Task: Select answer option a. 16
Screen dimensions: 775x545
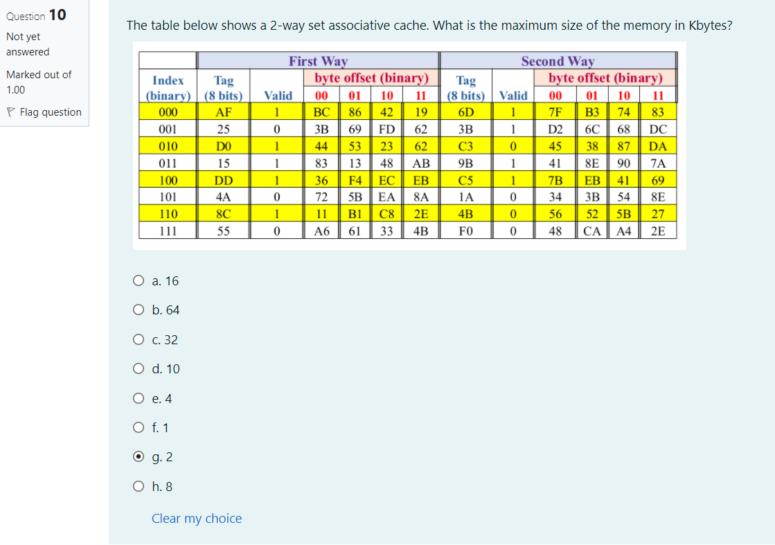Action: pos(139,280)
